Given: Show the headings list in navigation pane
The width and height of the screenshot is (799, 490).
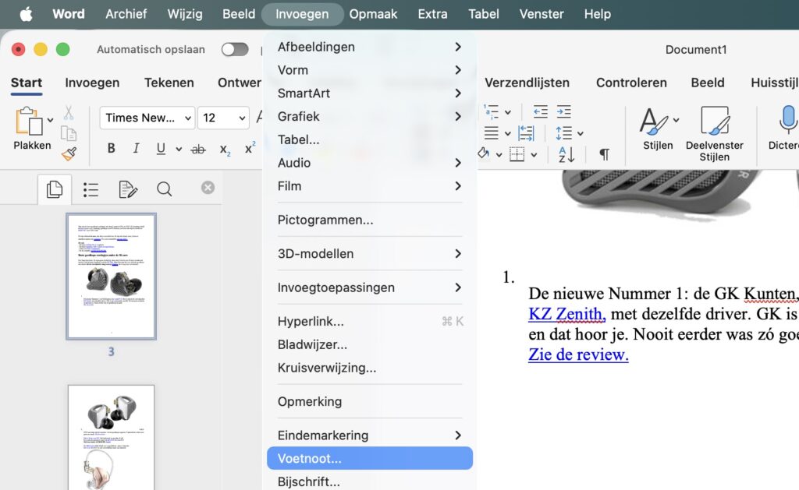Looking at the screenshot, I should [x=91, y=189].
